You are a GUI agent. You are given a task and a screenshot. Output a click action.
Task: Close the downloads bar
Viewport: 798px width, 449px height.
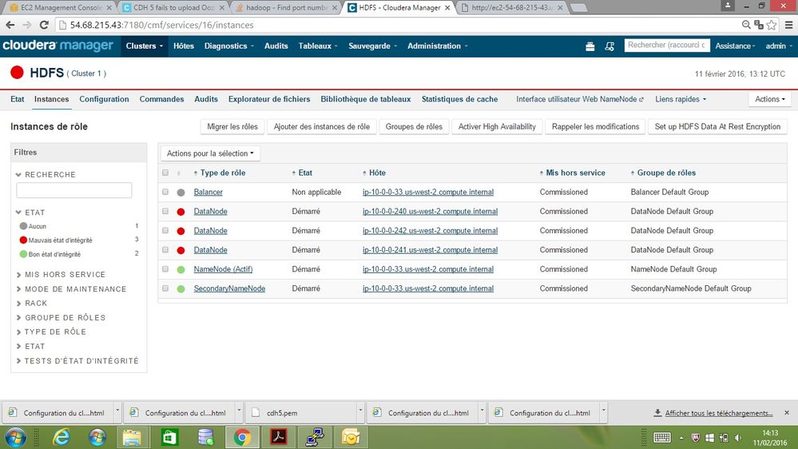tap(787, 412)
